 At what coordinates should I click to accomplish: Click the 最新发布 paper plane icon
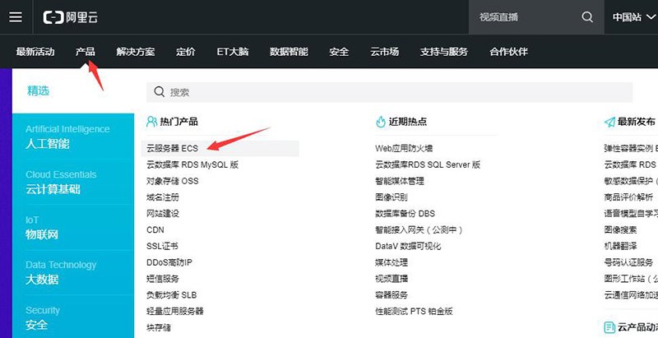[x=609, y=122]
